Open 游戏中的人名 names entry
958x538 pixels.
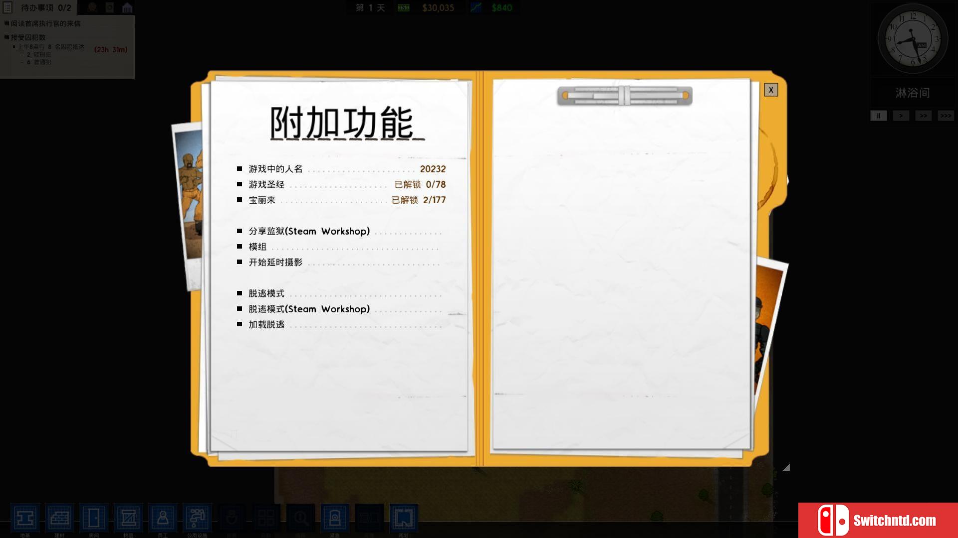(276, 169)
